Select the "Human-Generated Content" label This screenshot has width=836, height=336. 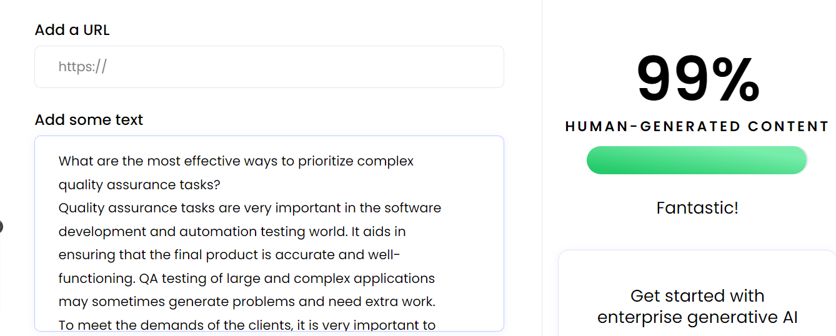[697, 127]
